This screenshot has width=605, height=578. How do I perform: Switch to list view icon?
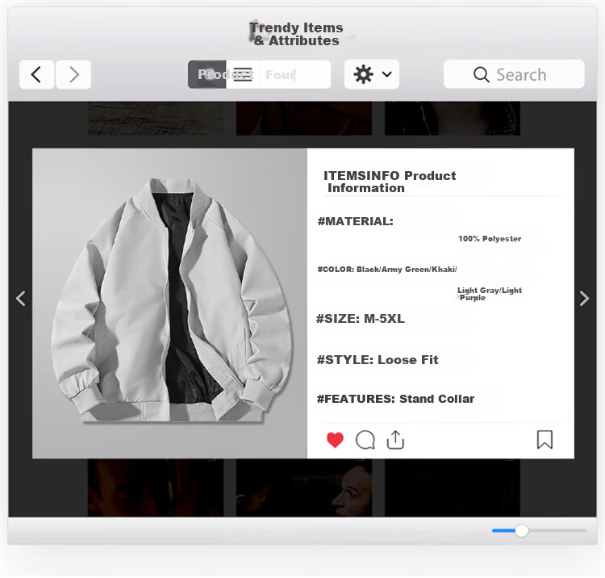pos(243,74)
